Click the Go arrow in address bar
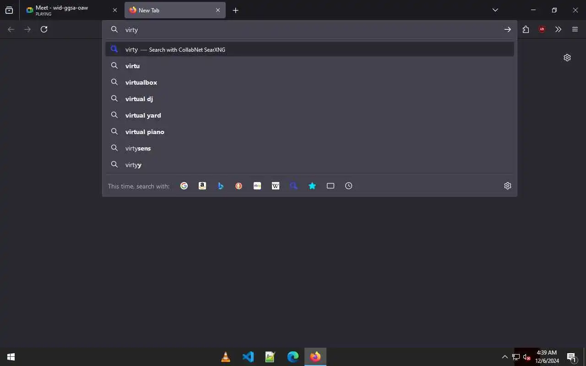Screen dimensions: 586x366 (508, 29)
